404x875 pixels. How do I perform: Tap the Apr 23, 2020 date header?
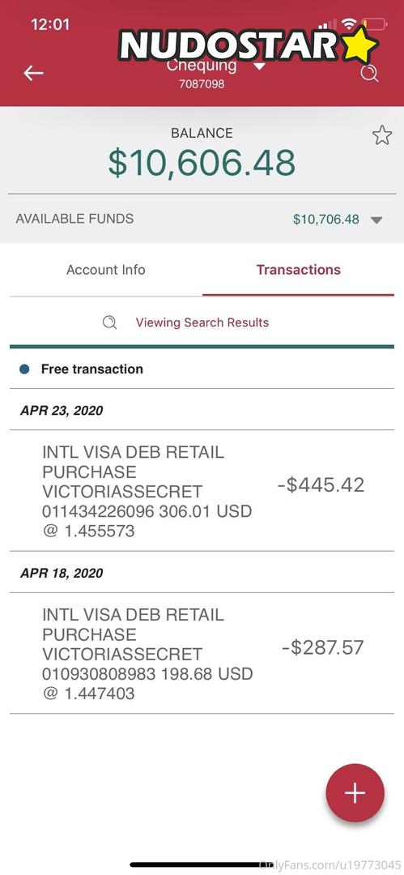(62, 411)
